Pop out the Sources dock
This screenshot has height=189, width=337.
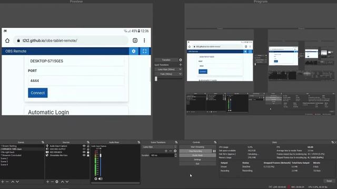tap(88, 142)
